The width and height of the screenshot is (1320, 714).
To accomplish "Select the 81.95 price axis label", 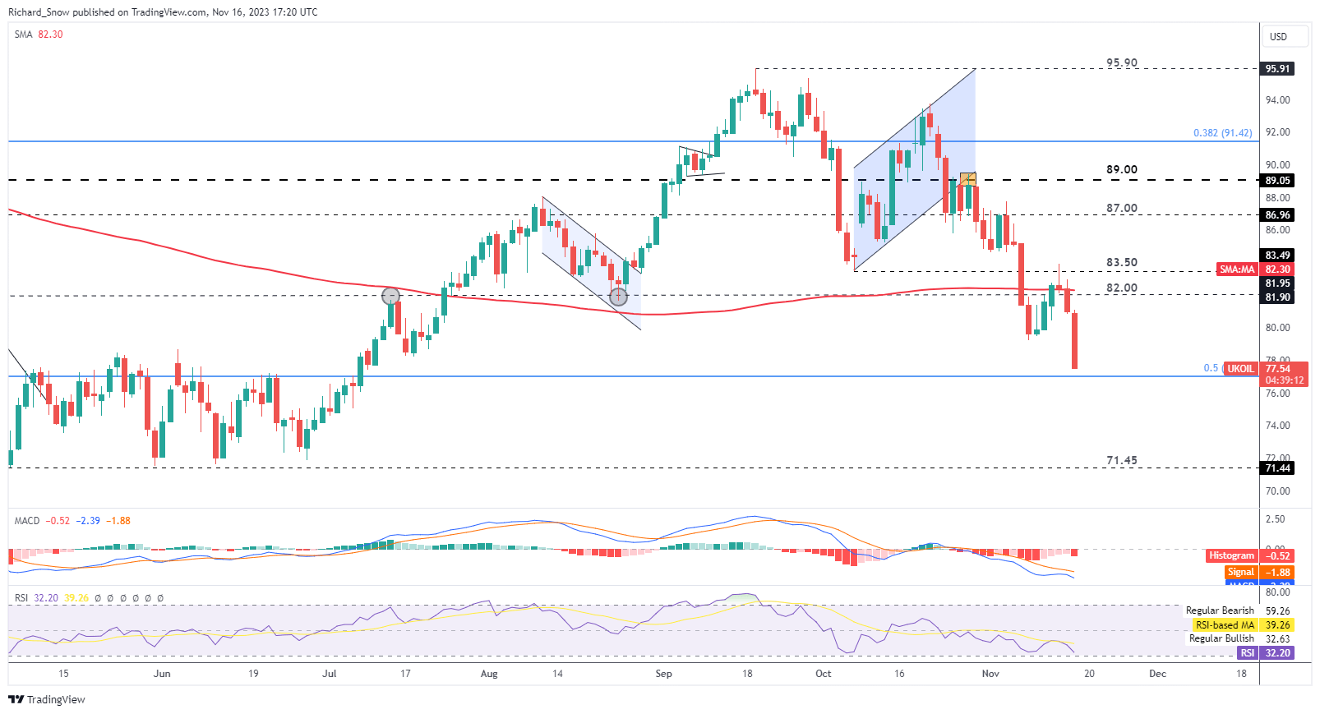I will pyautogui.click(x=1277, y=283).
